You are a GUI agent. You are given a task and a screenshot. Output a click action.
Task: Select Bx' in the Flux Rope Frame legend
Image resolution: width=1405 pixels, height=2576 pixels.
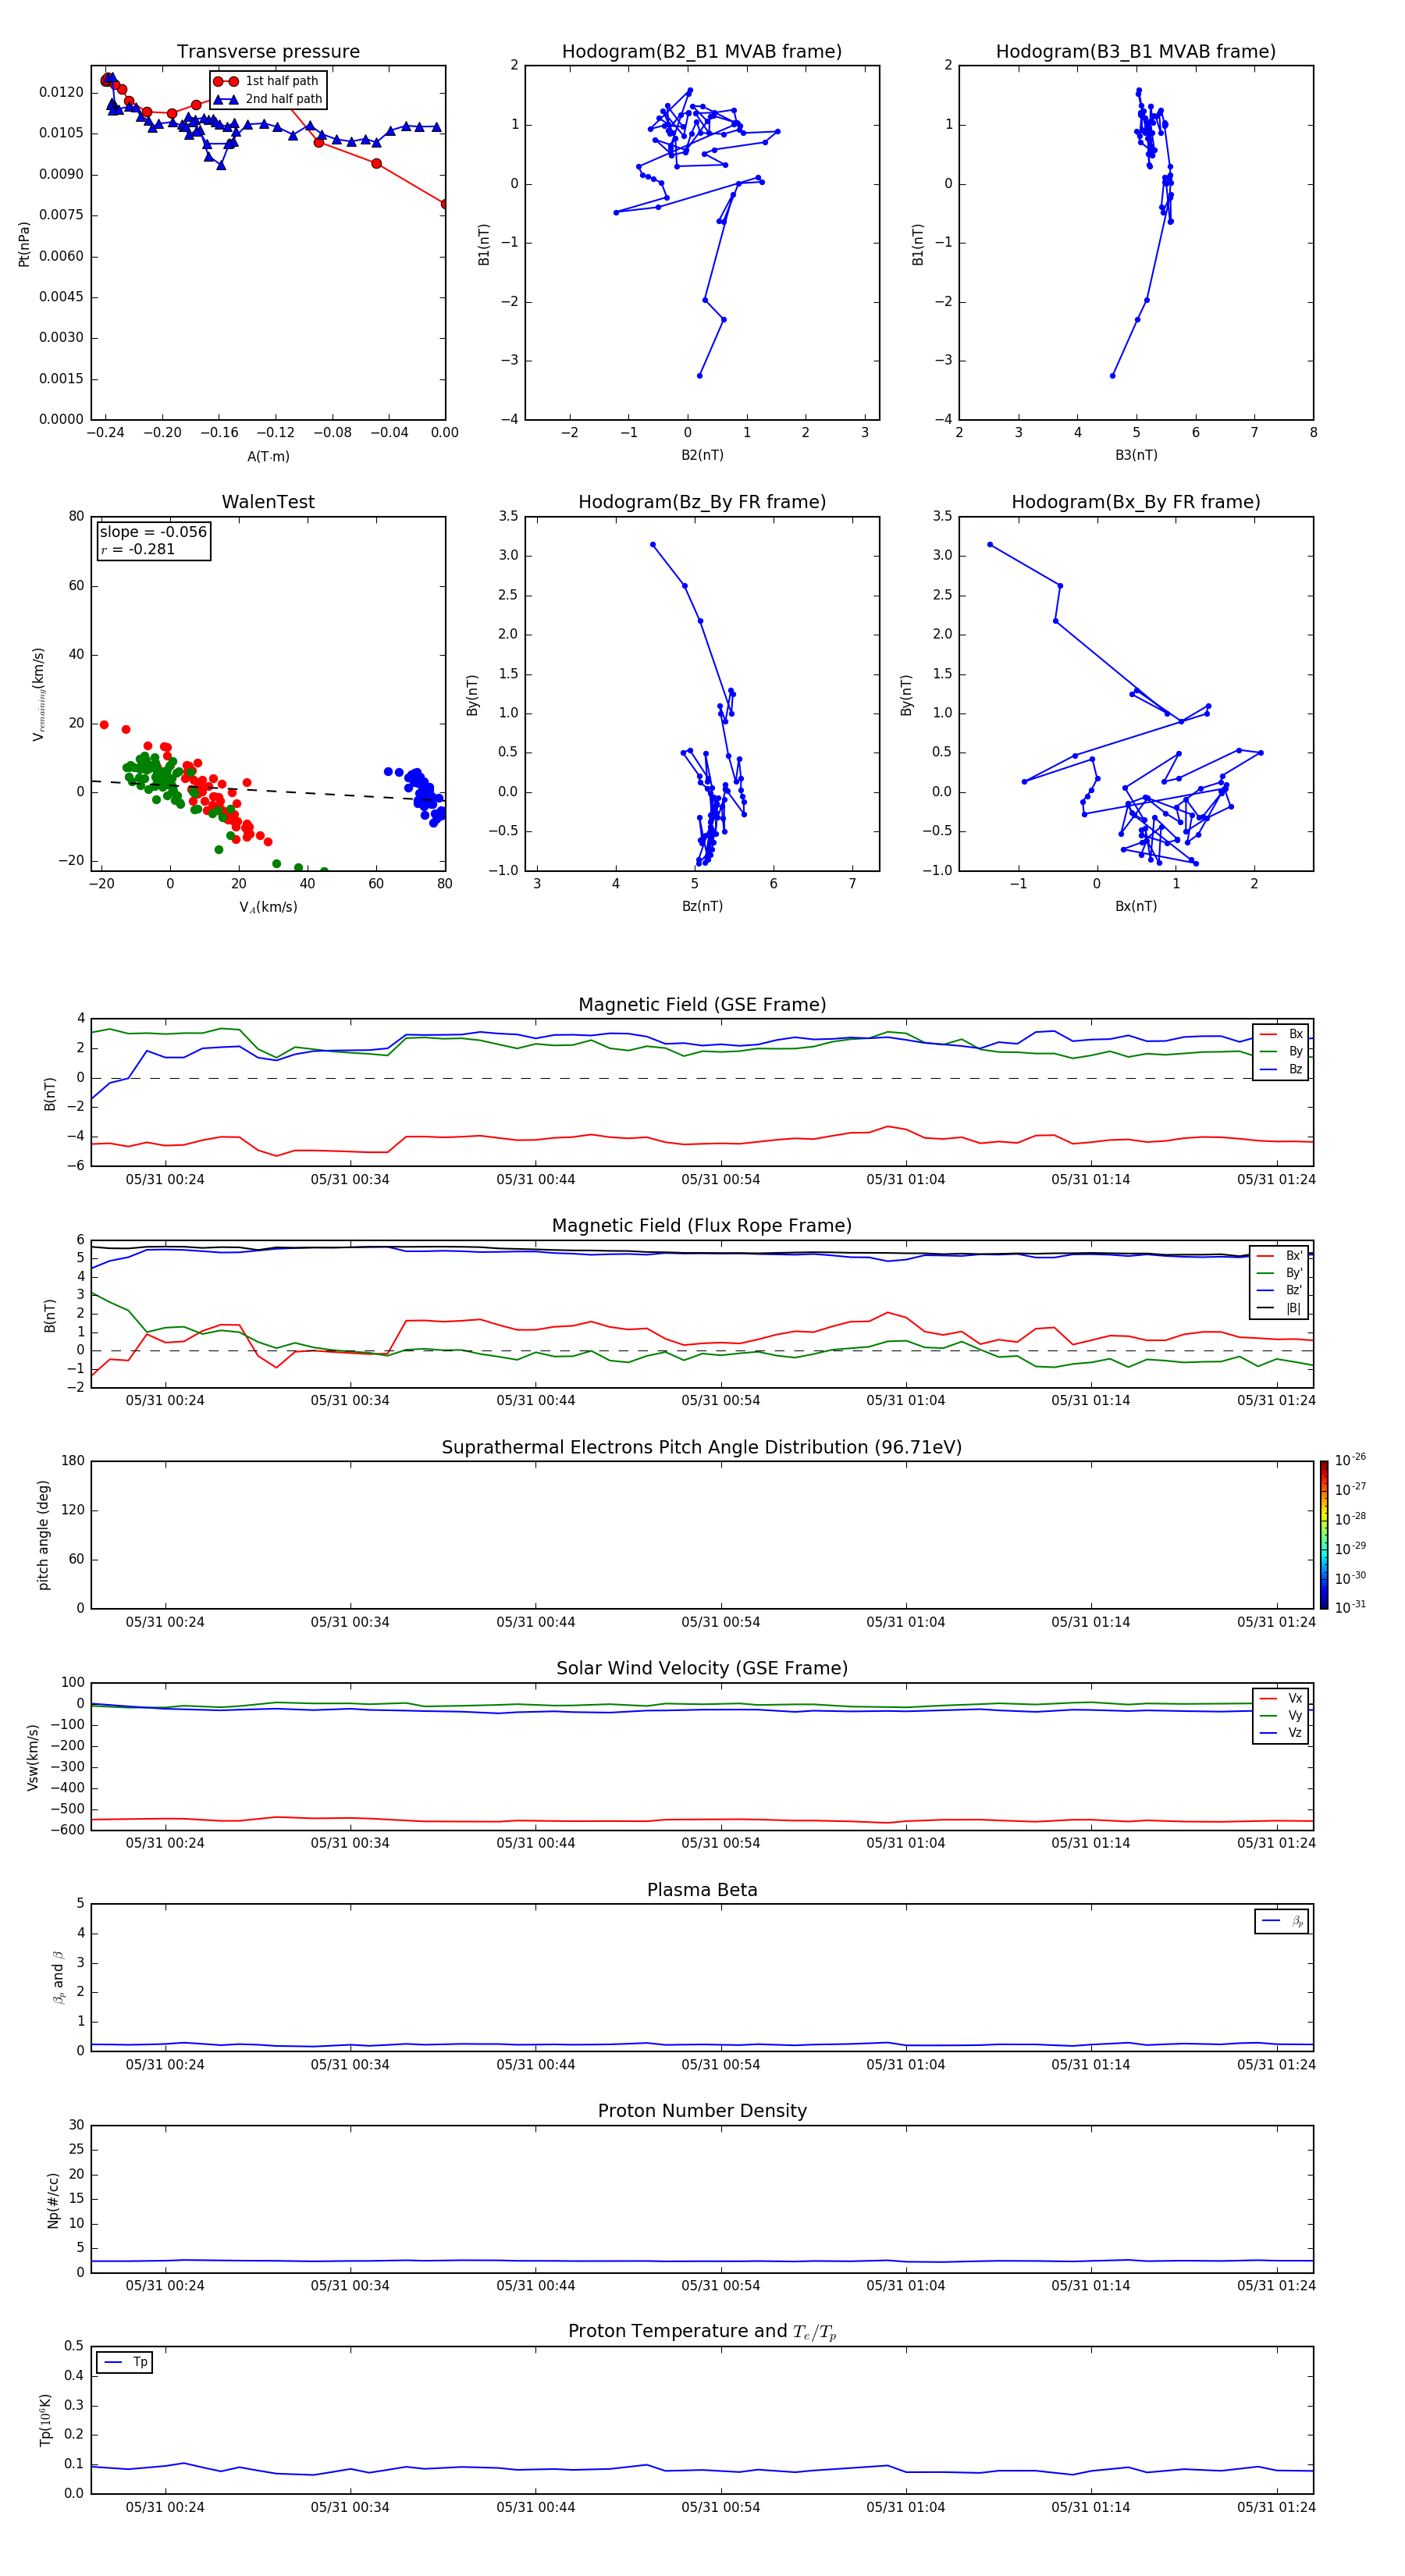(x=1280, y=1256)
